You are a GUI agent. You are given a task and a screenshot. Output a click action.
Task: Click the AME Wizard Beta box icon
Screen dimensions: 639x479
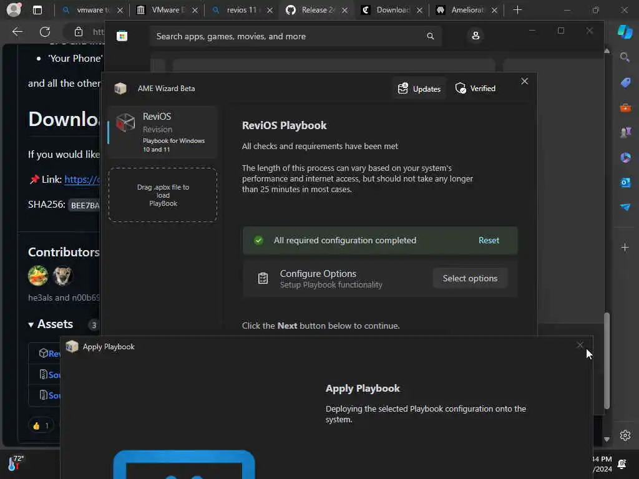pyautogui.click(x=120, y=89)
